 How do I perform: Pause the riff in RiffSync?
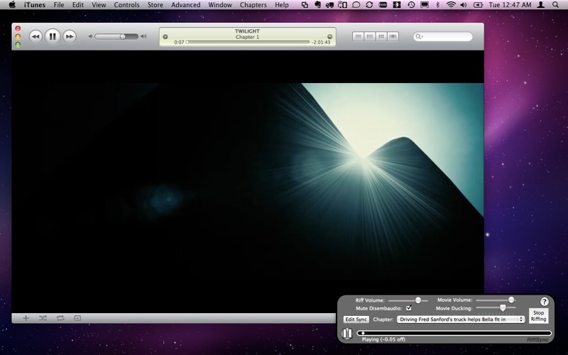coord(346,333)
